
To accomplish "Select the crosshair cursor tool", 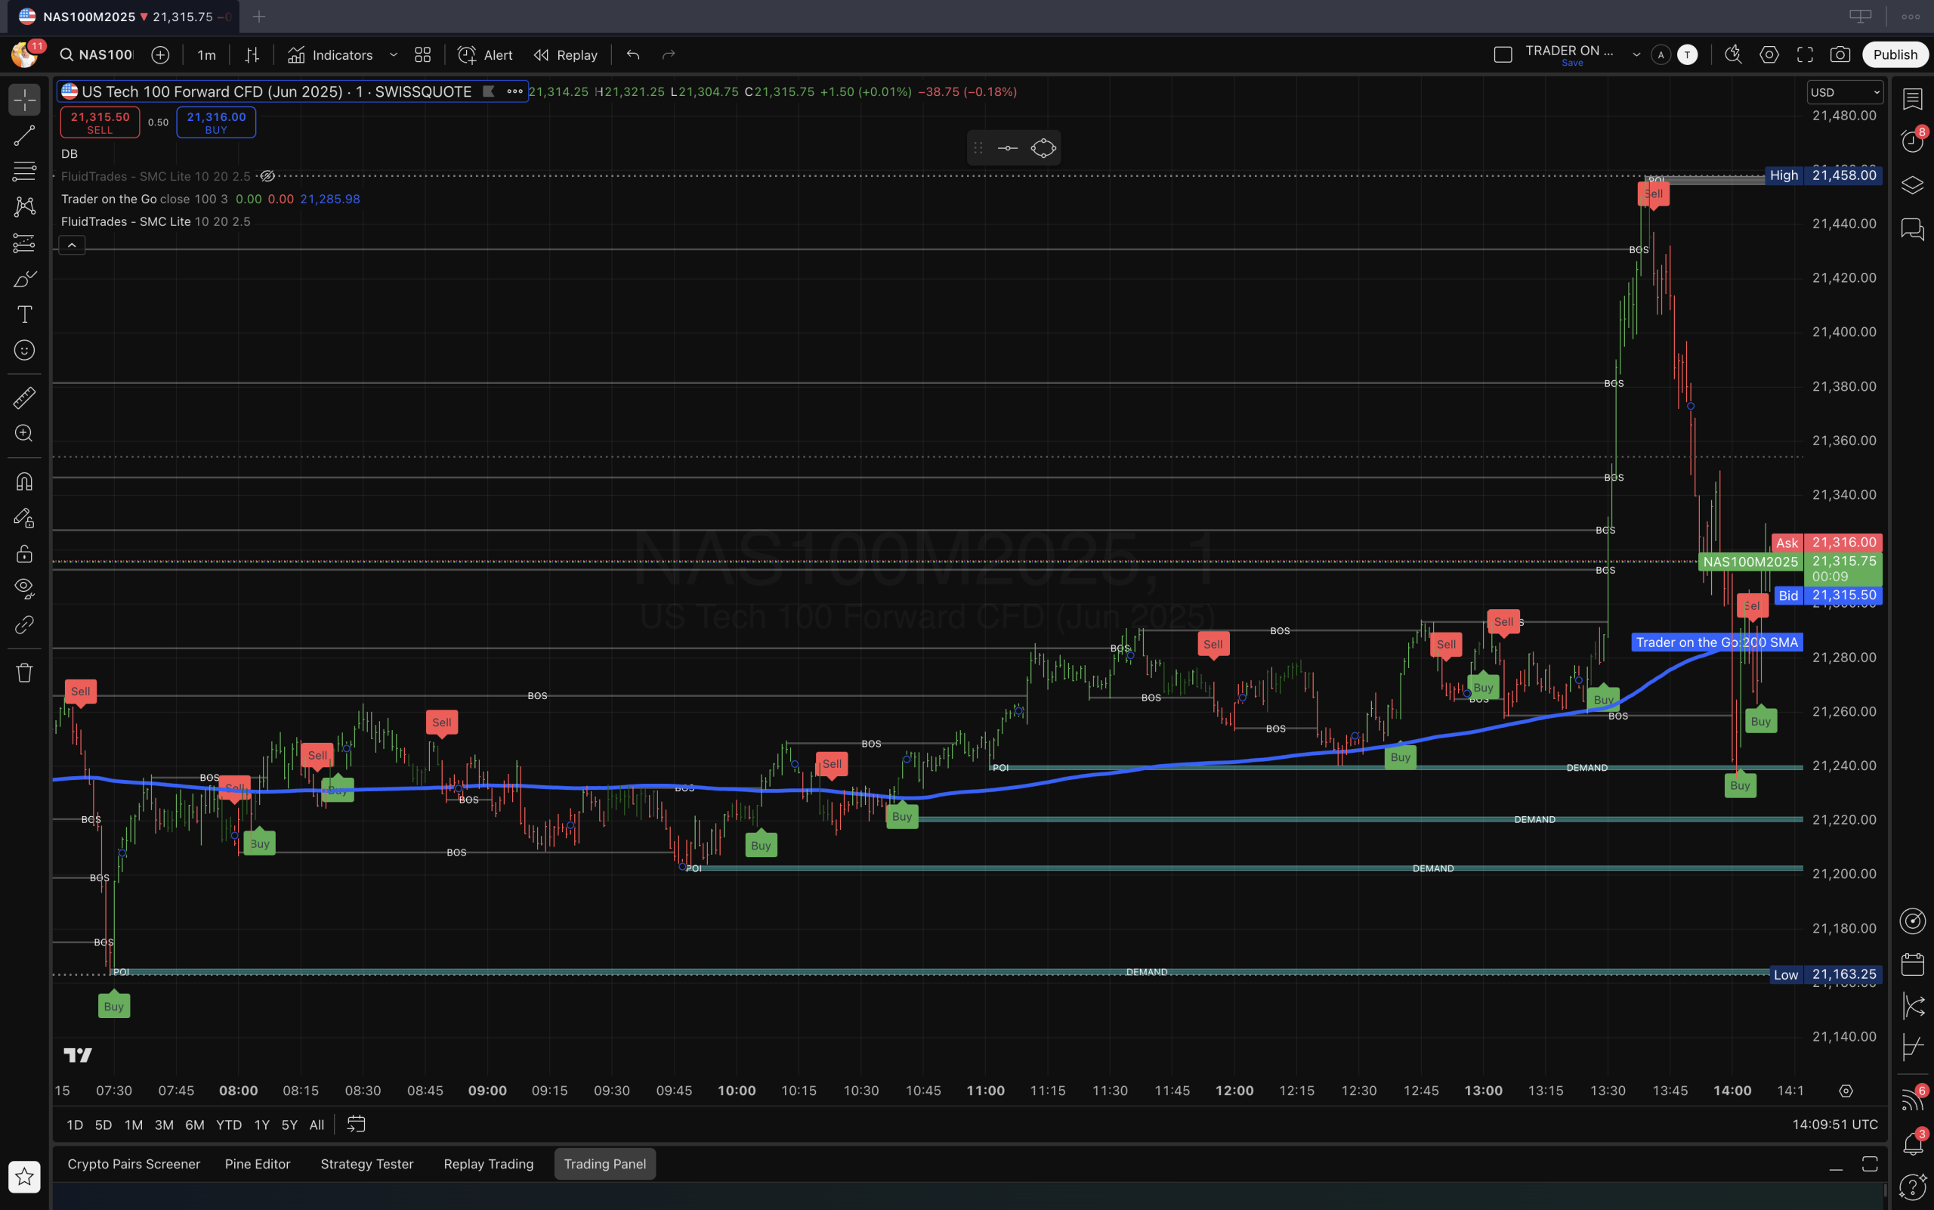I will 24,100.
